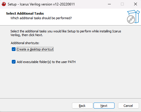The width and height of the screenshot is (141, 112).
Task: Click the 'Additional shortcuts:' group label
Action: click(25, 43)
